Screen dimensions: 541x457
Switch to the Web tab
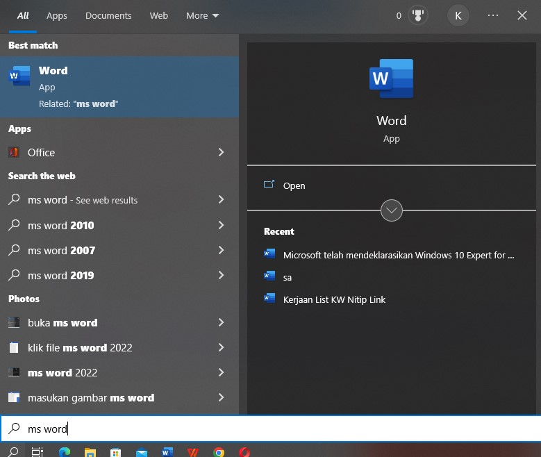tap(159, 15)
